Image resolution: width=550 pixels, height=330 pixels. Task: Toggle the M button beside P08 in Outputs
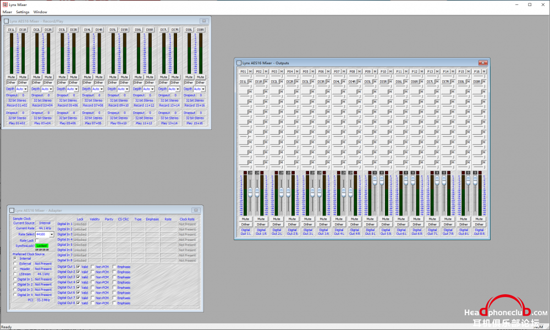(x=359, y=71)
